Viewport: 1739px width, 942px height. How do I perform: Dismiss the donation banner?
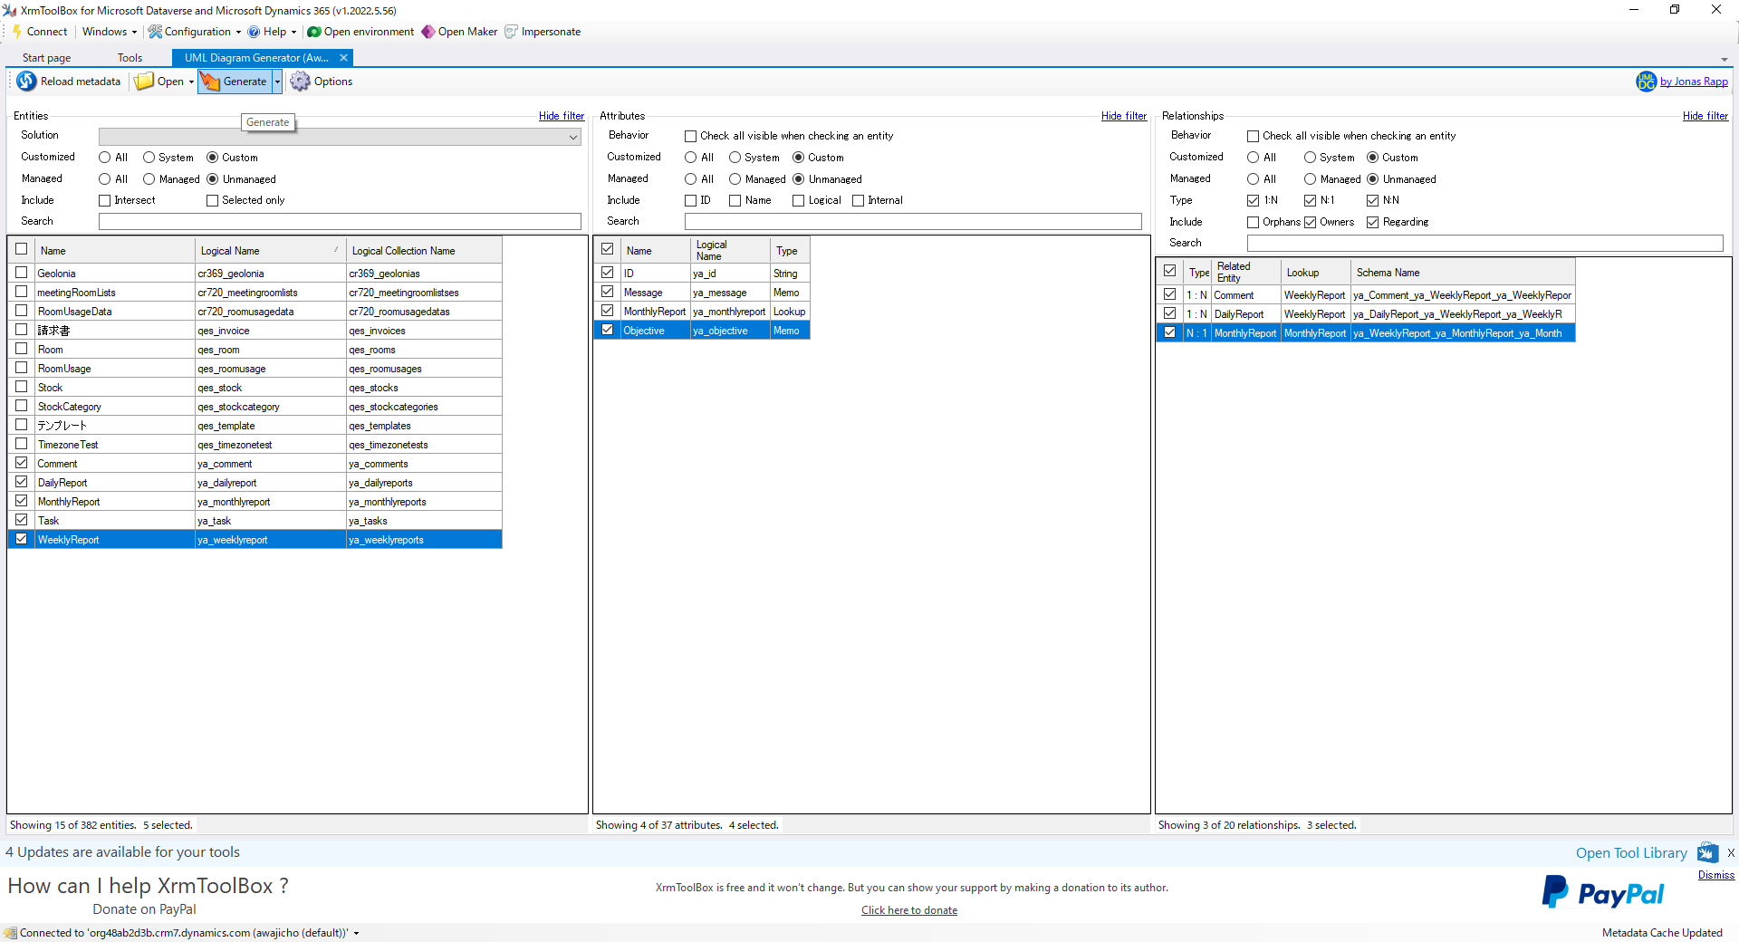(1716, 875)
